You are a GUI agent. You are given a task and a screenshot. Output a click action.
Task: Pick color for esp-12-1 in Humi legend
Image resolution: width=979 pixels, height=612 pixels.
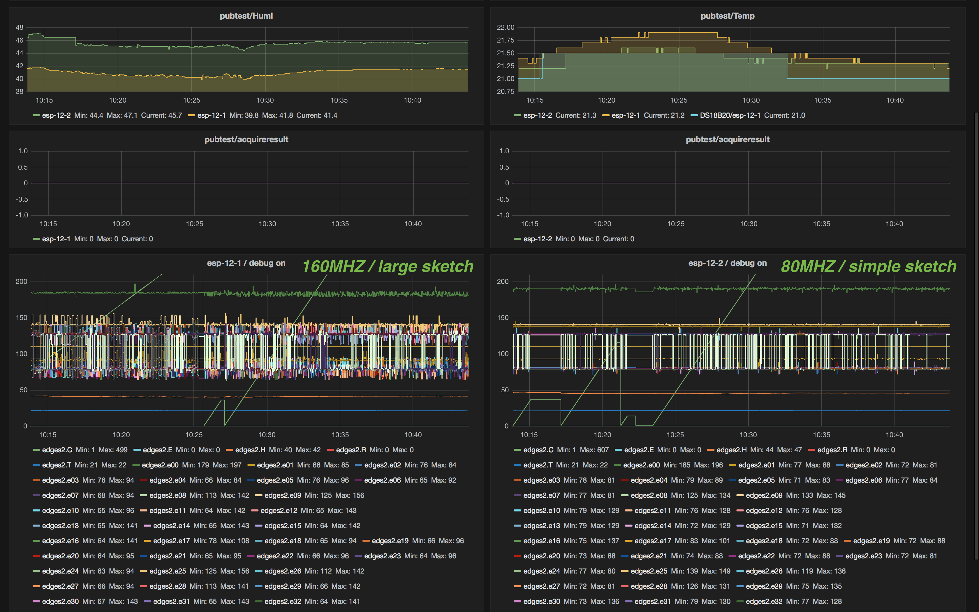pyautogui.click(x=191, y=116)
